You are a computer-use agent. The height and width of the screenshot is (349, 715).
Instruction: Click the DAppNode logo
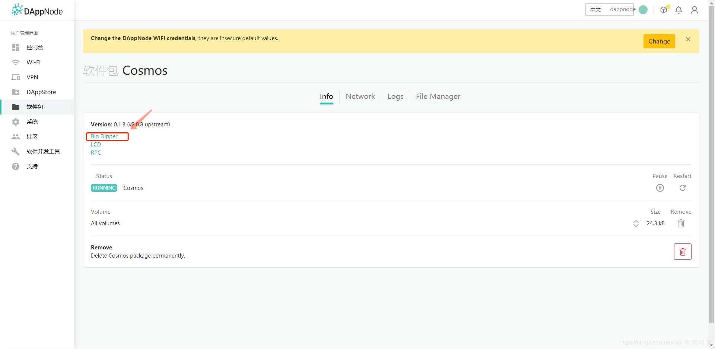37,10
